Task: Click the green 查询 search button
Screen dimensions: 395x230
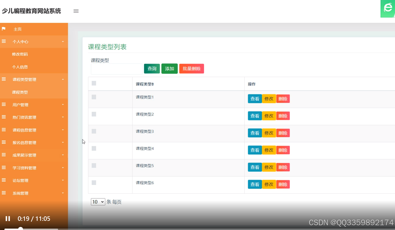Action: 152,69
